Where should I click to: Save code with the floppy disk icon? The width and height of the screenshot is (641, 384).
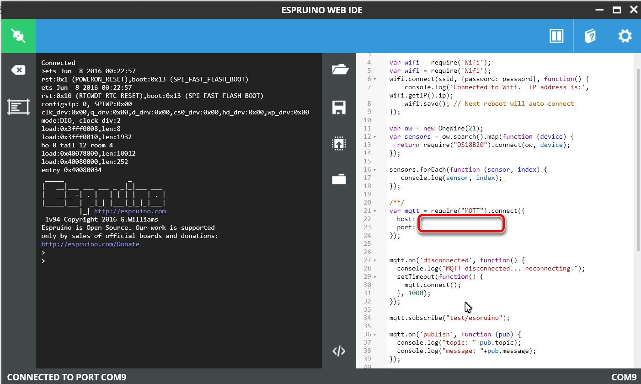click(339, 108)
